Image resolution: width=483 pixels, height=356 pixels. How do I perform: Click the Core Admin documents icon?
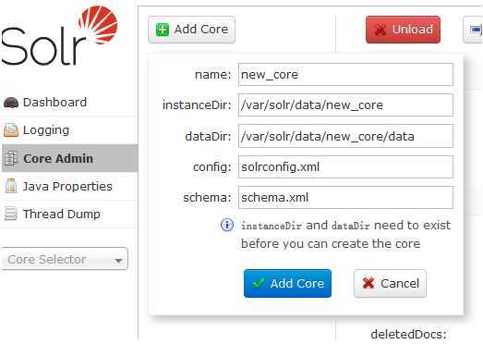[11, 158]
